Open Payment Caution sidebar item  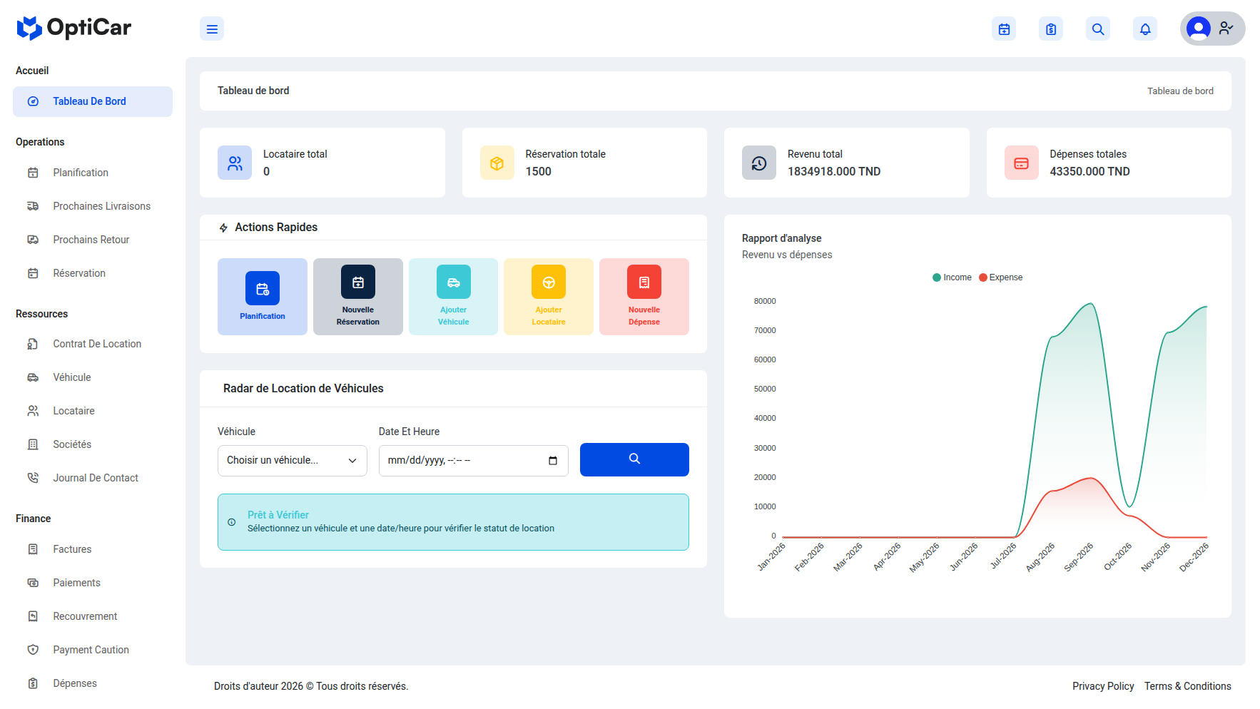[x=93, y=650]
